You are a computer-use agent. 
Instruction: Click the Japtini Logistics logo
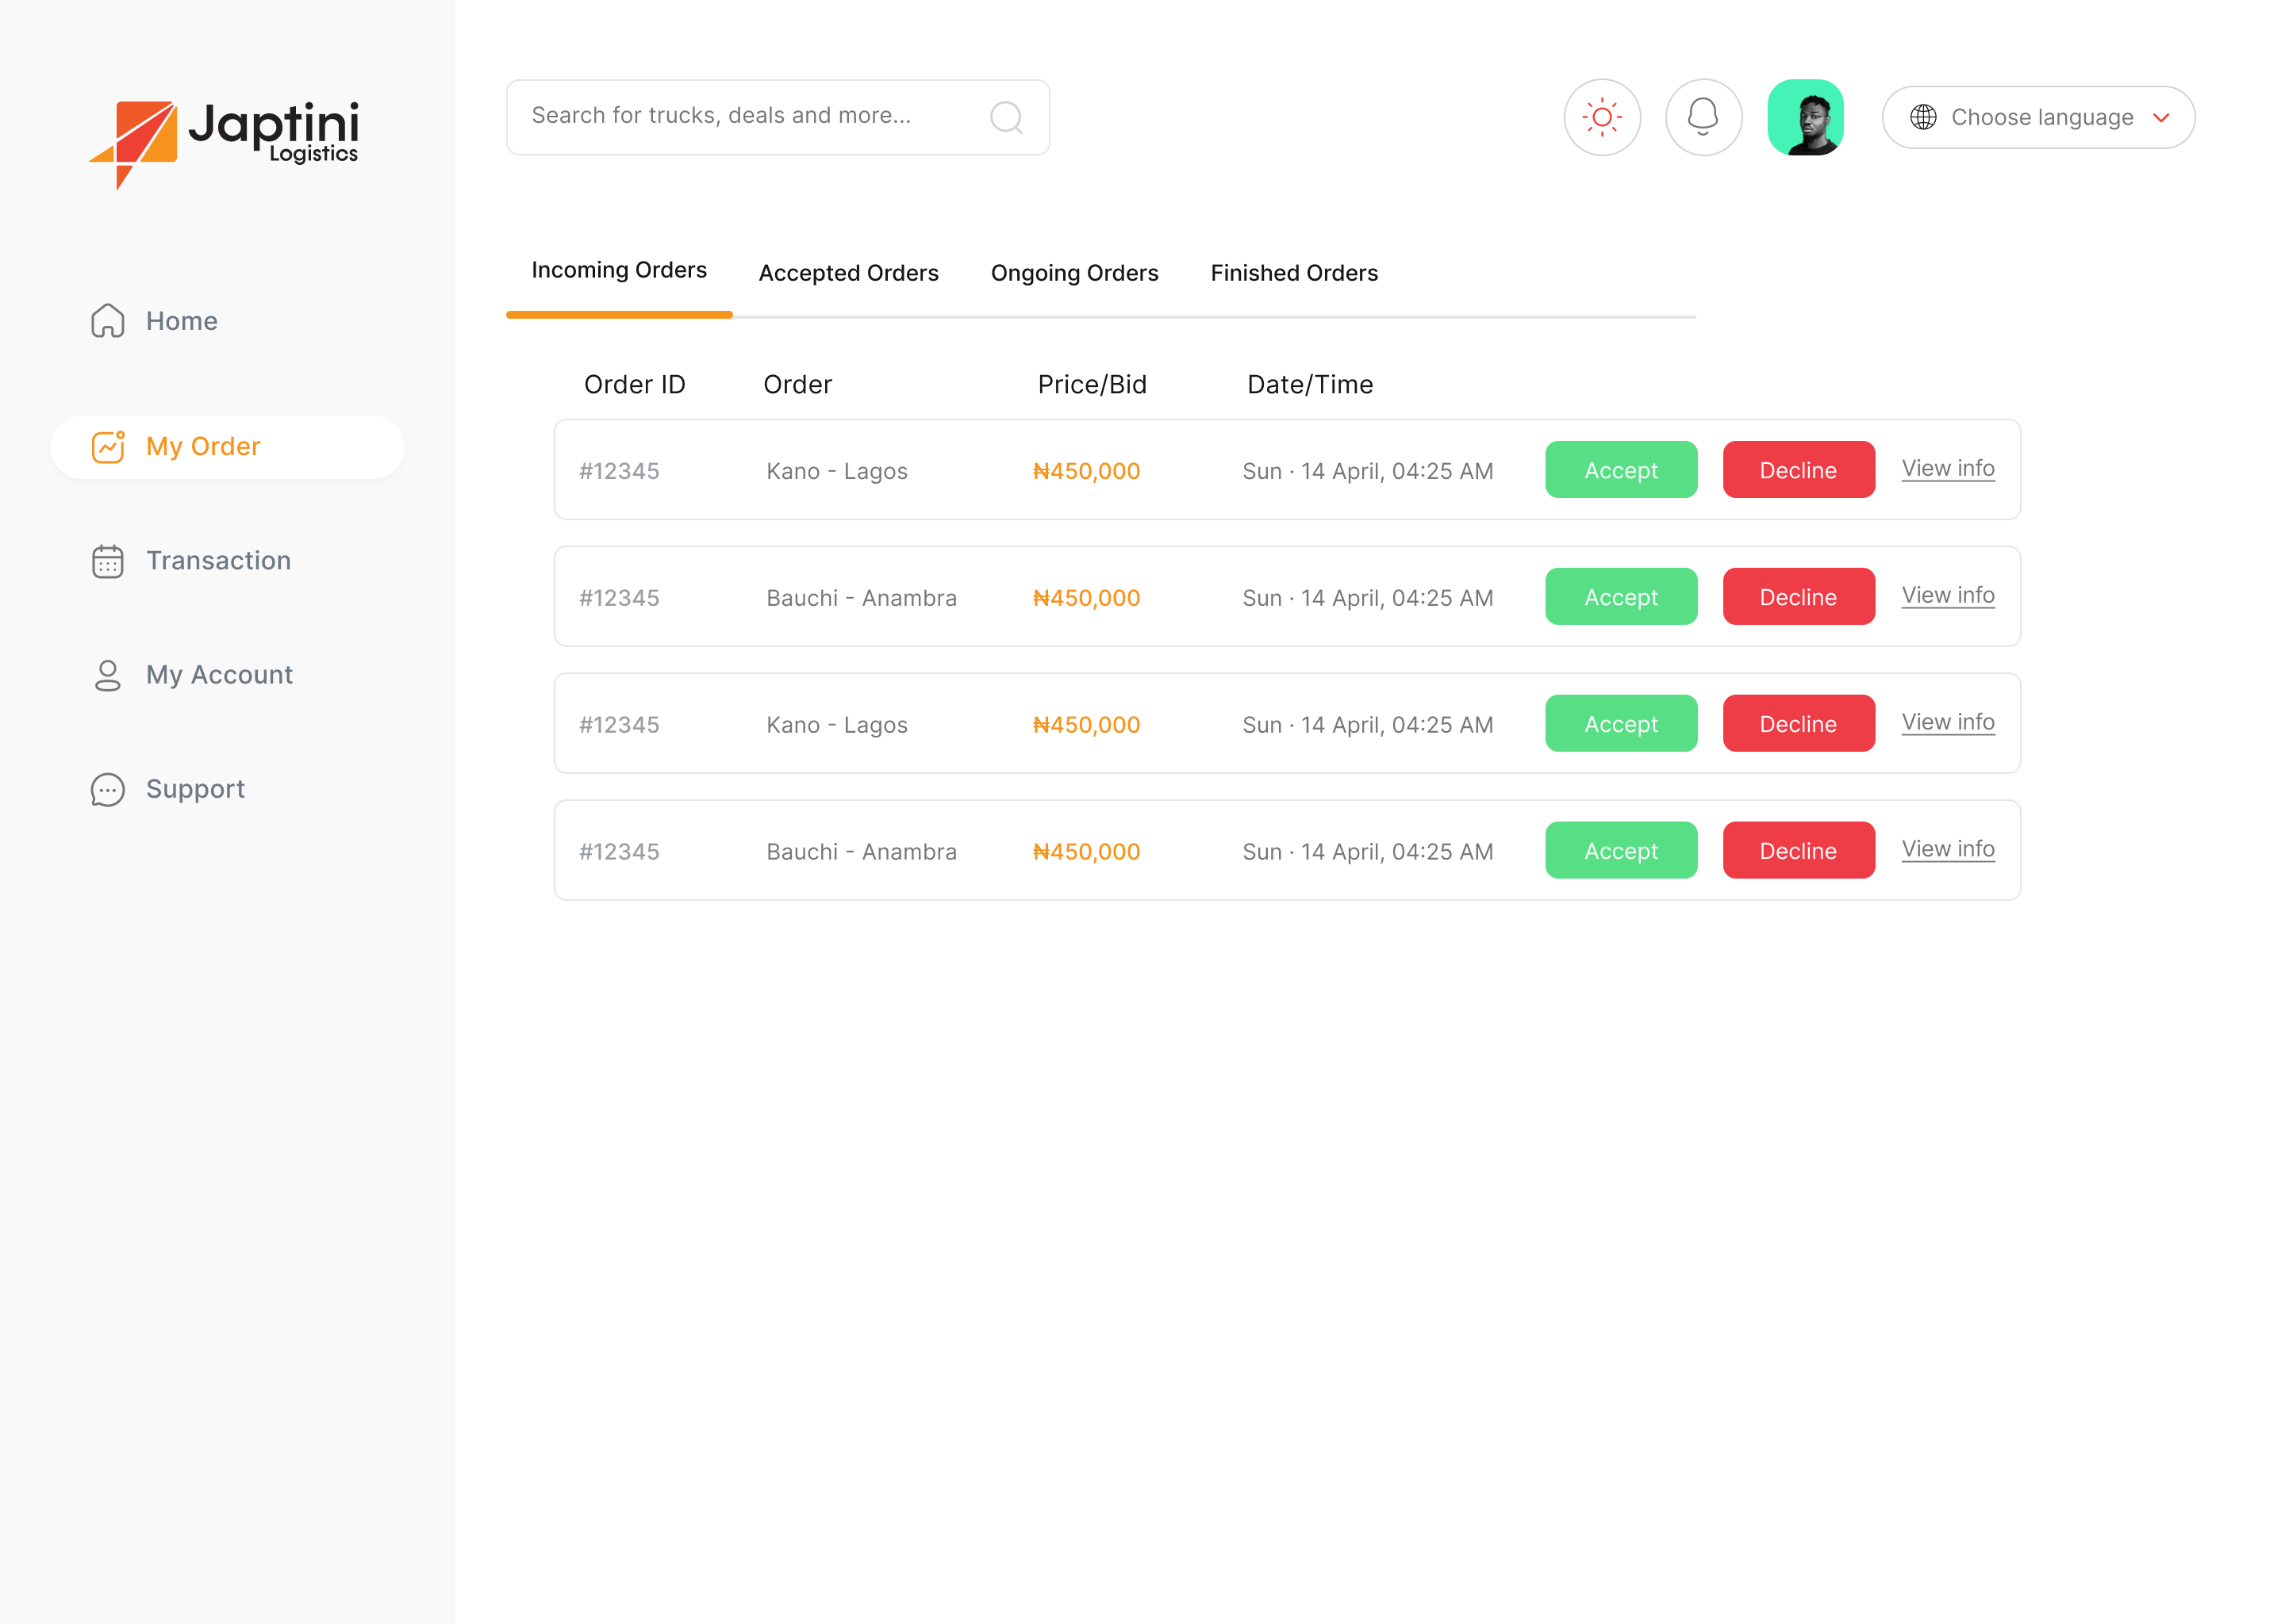click(224, 144)
